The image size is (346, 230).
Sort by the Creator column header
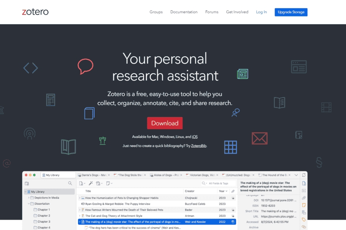tap(190, 191)
